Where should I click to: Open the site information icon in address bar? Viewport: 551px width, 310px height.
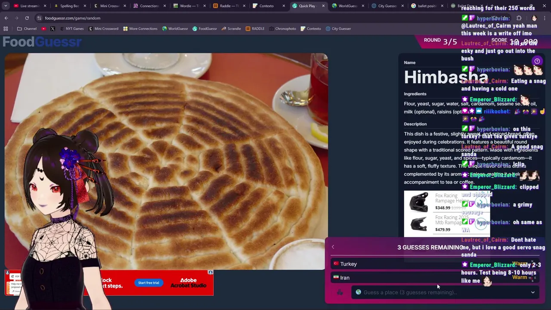point(39,18)
